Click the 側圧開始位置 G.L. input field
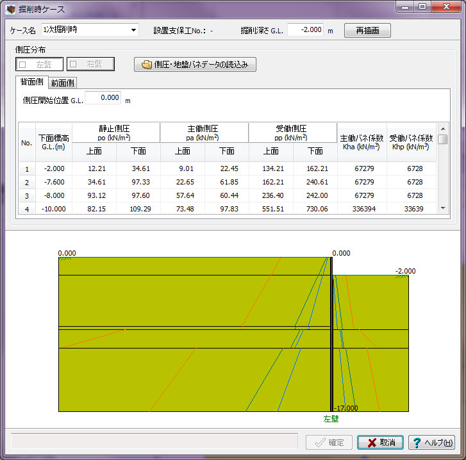The height and width of the screenshot is (460, 466). [x=103, y=97]
